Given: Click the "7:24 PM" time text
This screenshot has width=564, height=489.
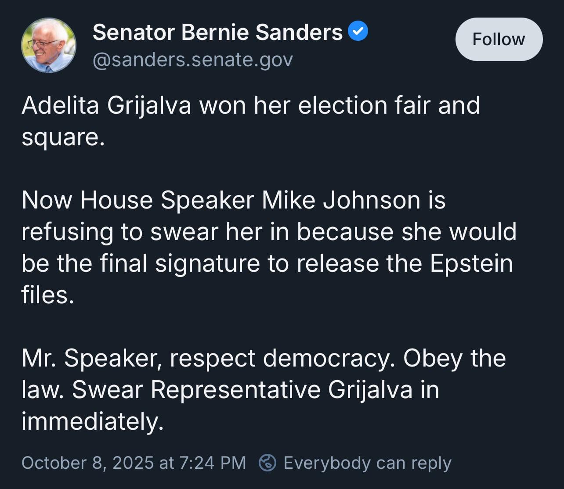Looking at the screenshot, I should 213,463.
